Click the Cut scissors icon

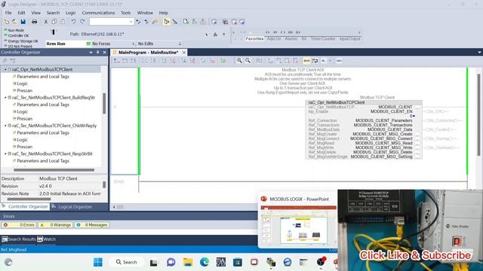(x=45, y=22)
